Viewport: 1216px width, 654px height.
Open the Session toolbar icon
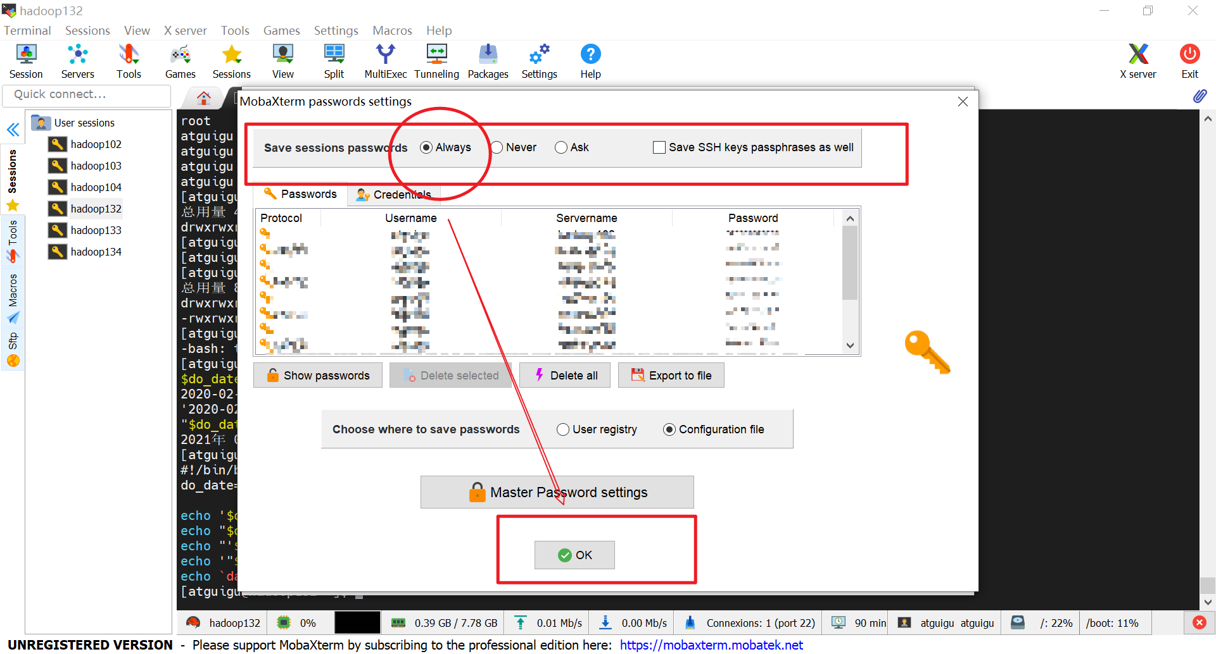pyautogui.click(x=26, y=61)
